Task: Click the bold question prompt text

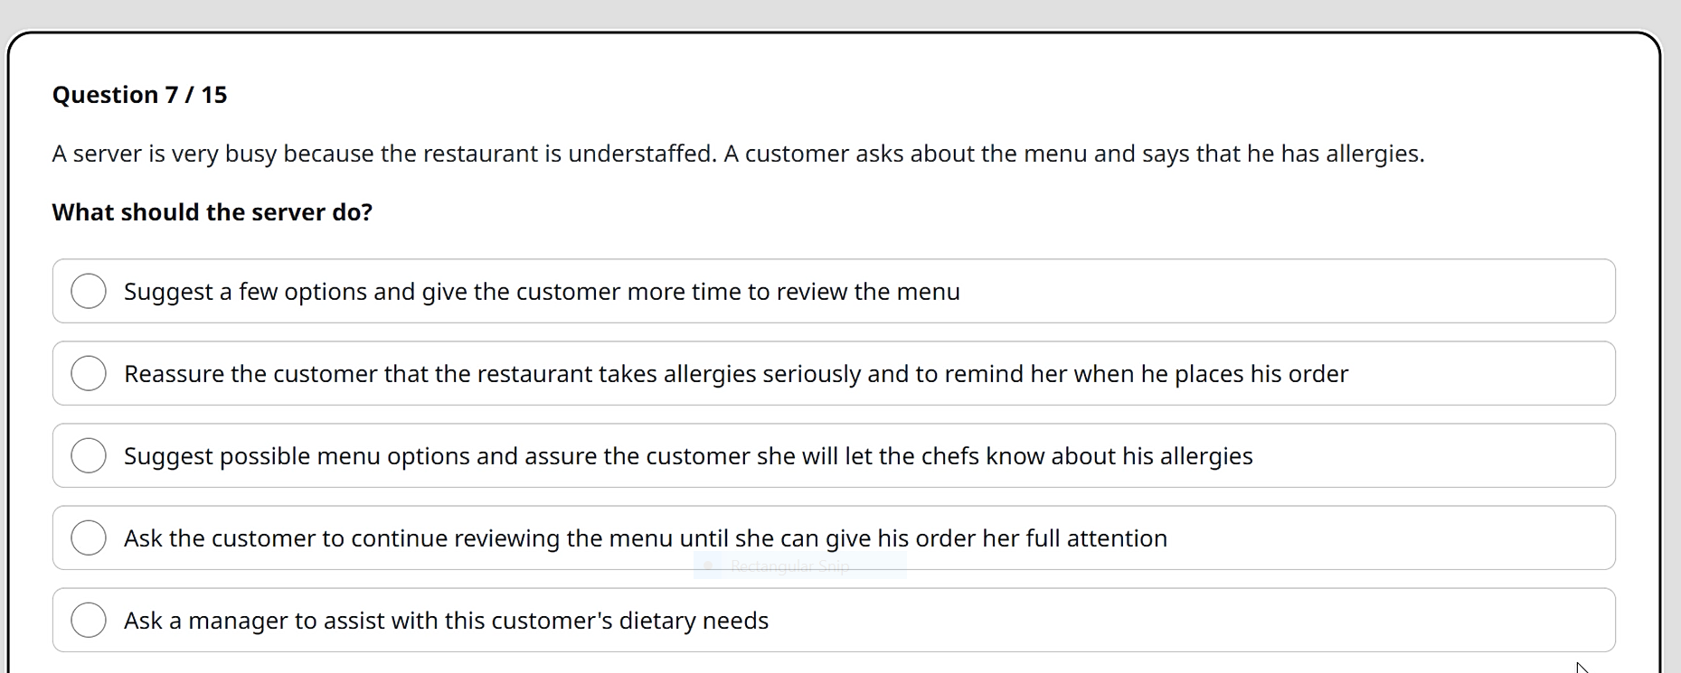Action: 212,212
